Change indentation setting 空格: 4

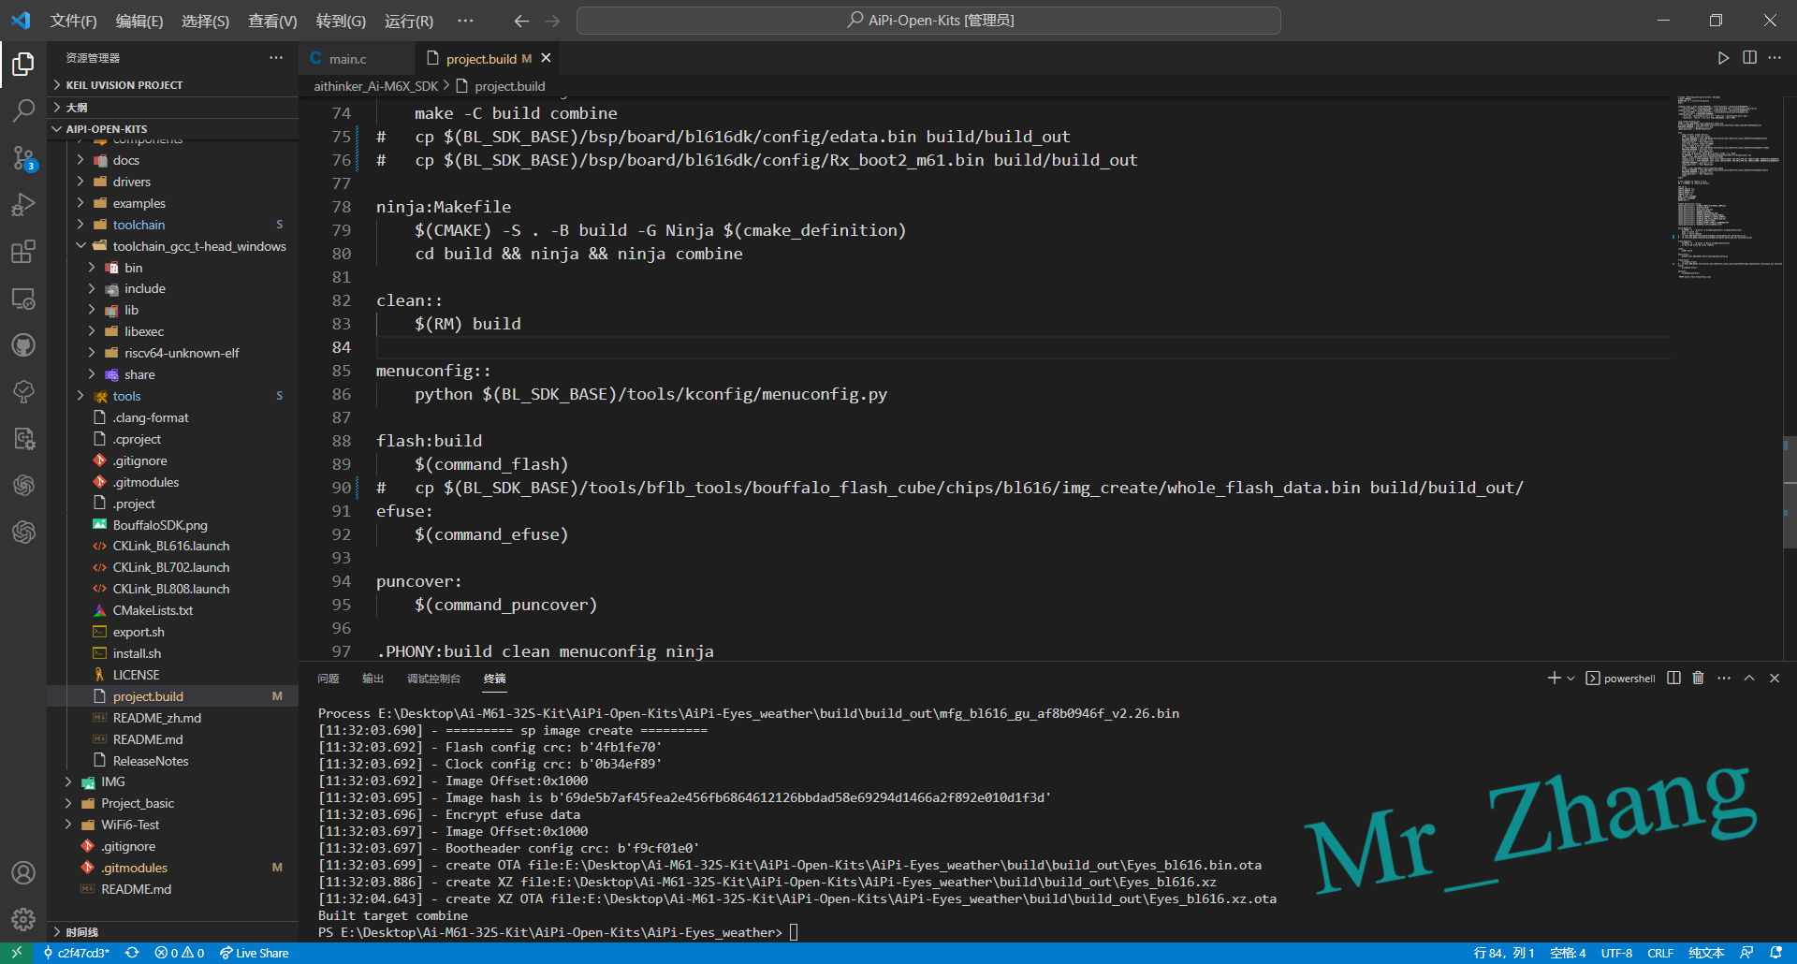click(1568, 953)
